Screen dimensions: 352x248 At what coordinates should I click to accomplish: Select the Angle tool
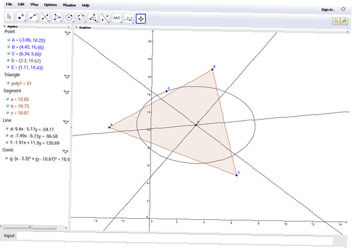pyautogui.click(x=93, y=18)
